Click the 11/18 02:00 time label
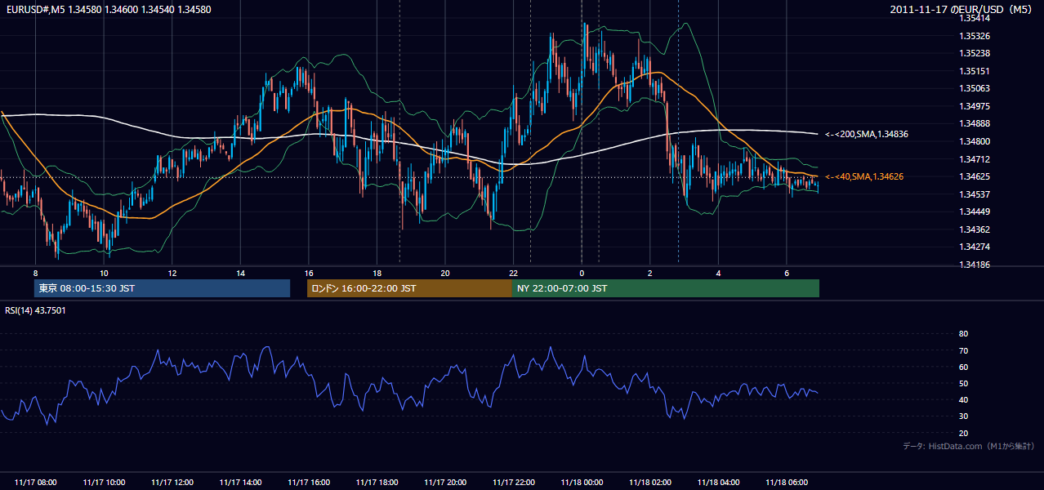Image resolution: width=1044 pixels, height=490 pixels. pyautogui.click(x=649, y=483)
